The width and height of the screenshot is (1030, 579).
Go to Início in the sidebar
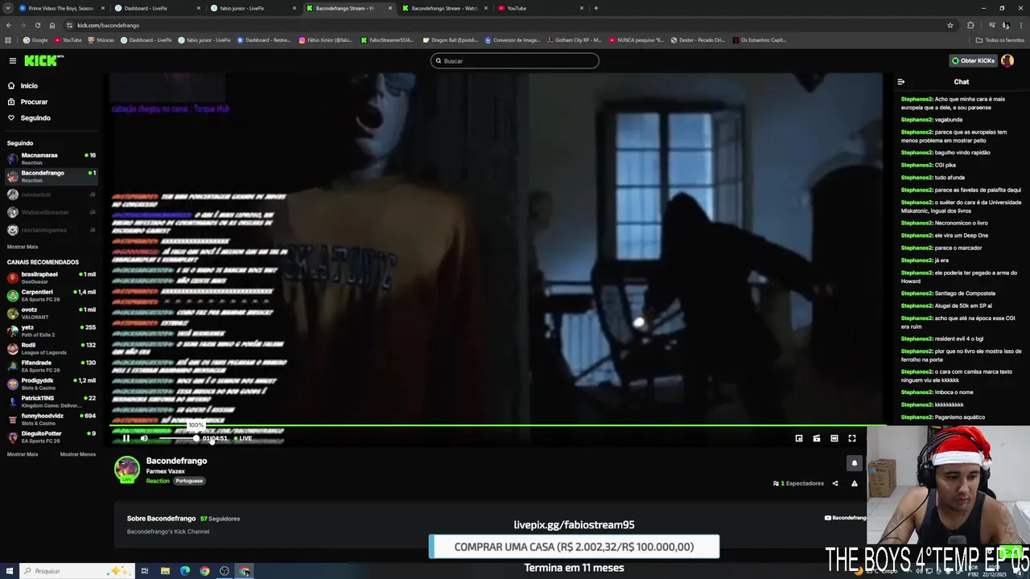[29, 86]
